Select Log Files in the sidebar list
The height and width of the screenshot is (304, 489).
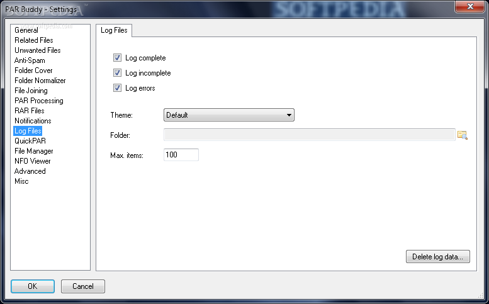[28, 131]
